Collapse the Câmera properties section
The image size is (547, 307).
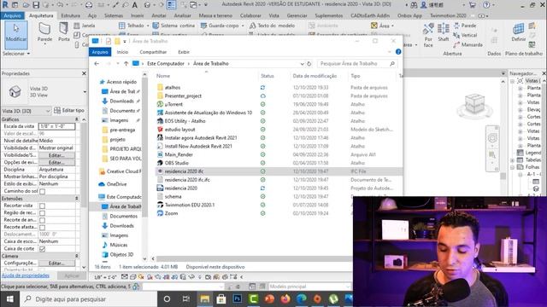tap(76, 256)
